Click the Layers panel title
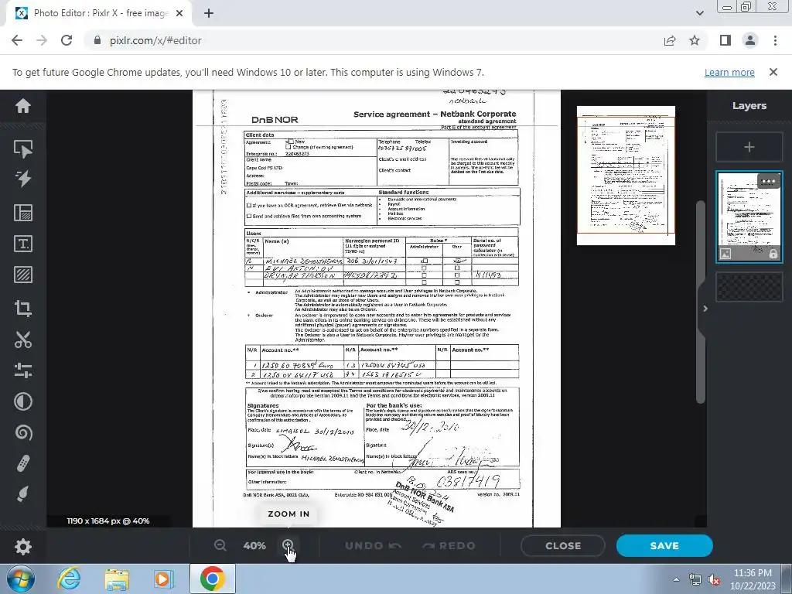The height and width of the screenshot is (594, 792). tap(749, 105)
